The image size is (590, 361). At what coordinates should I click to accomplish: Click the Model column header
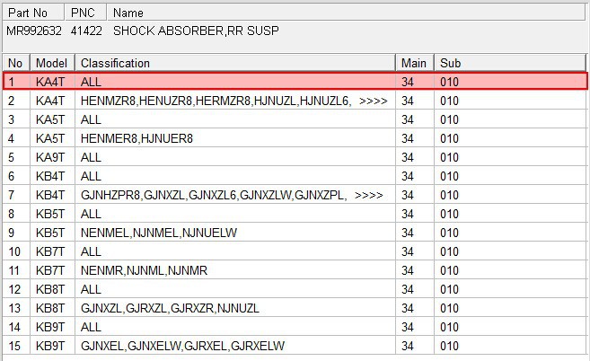click(53, 63)
